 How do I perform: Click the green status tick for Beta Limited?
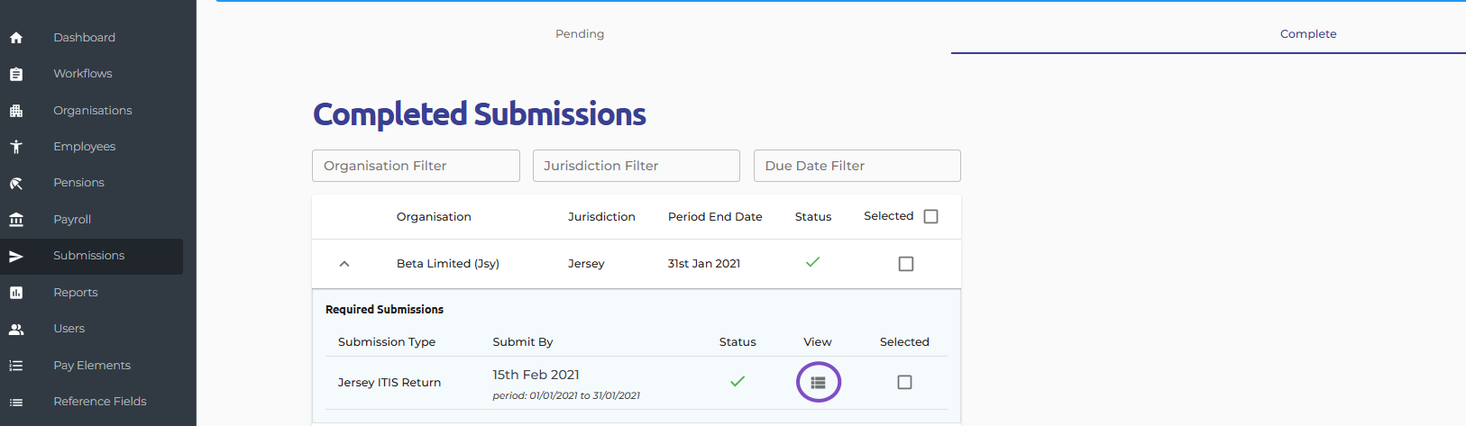tap(812, 262)
